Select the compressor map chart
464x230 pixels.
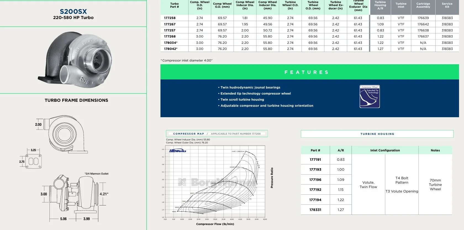pyautogui.click(x=215, y=181)
